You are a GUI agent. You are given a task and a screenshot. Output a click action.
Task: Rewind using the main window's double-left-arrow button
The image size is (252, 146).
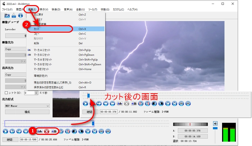(x=26, y=131)
